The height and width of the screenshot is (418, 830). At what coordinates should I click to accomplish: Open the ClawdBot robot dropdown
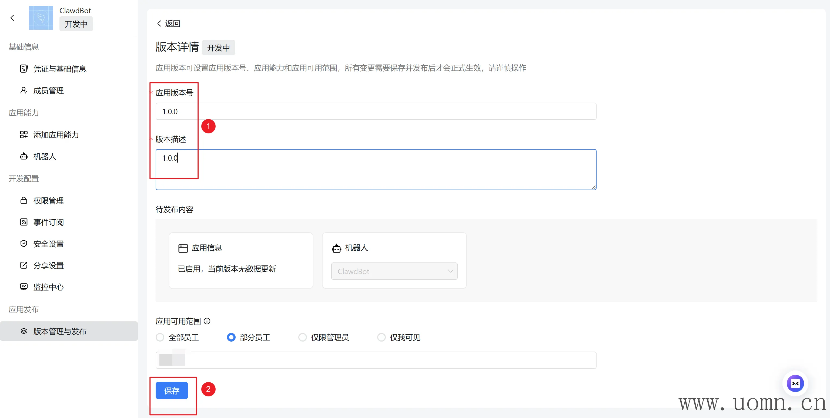[x=394, y=271]
